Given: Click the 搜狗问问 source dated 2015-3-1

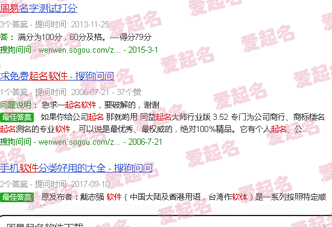Looking at the screenshot, I should 16,50.
